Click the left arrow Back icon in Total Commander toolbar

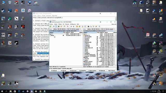pos(71,26)
